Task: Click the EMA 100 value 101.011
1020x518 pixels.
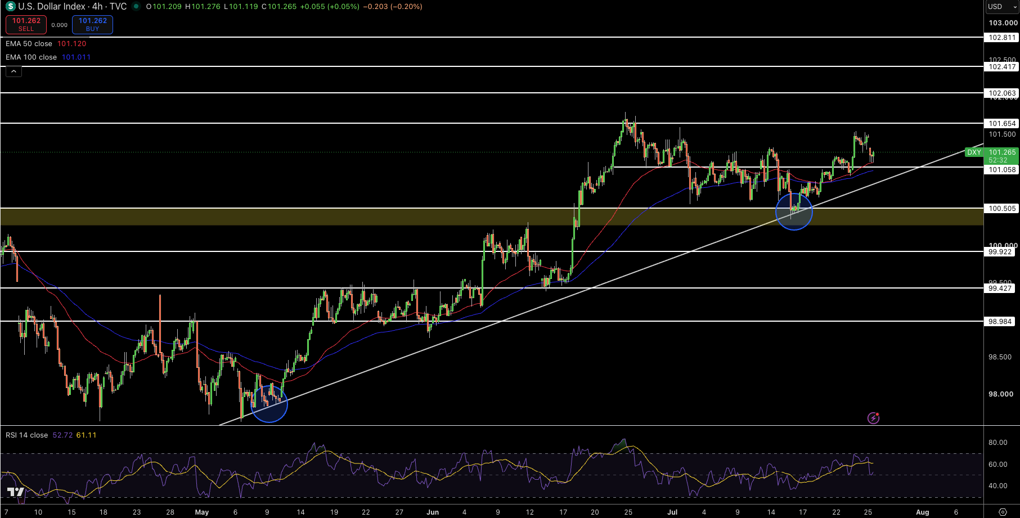Action: (x=76, y=57)
